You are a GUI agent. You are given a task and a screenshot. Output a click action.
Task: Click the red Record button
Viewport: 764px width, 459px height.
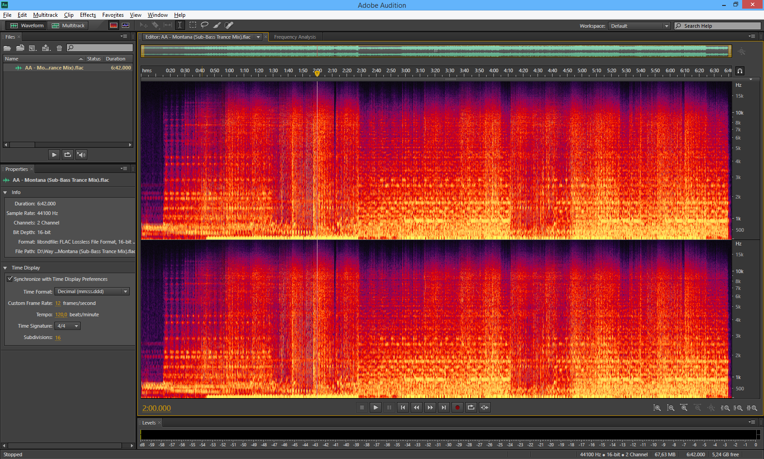(457, 408)
